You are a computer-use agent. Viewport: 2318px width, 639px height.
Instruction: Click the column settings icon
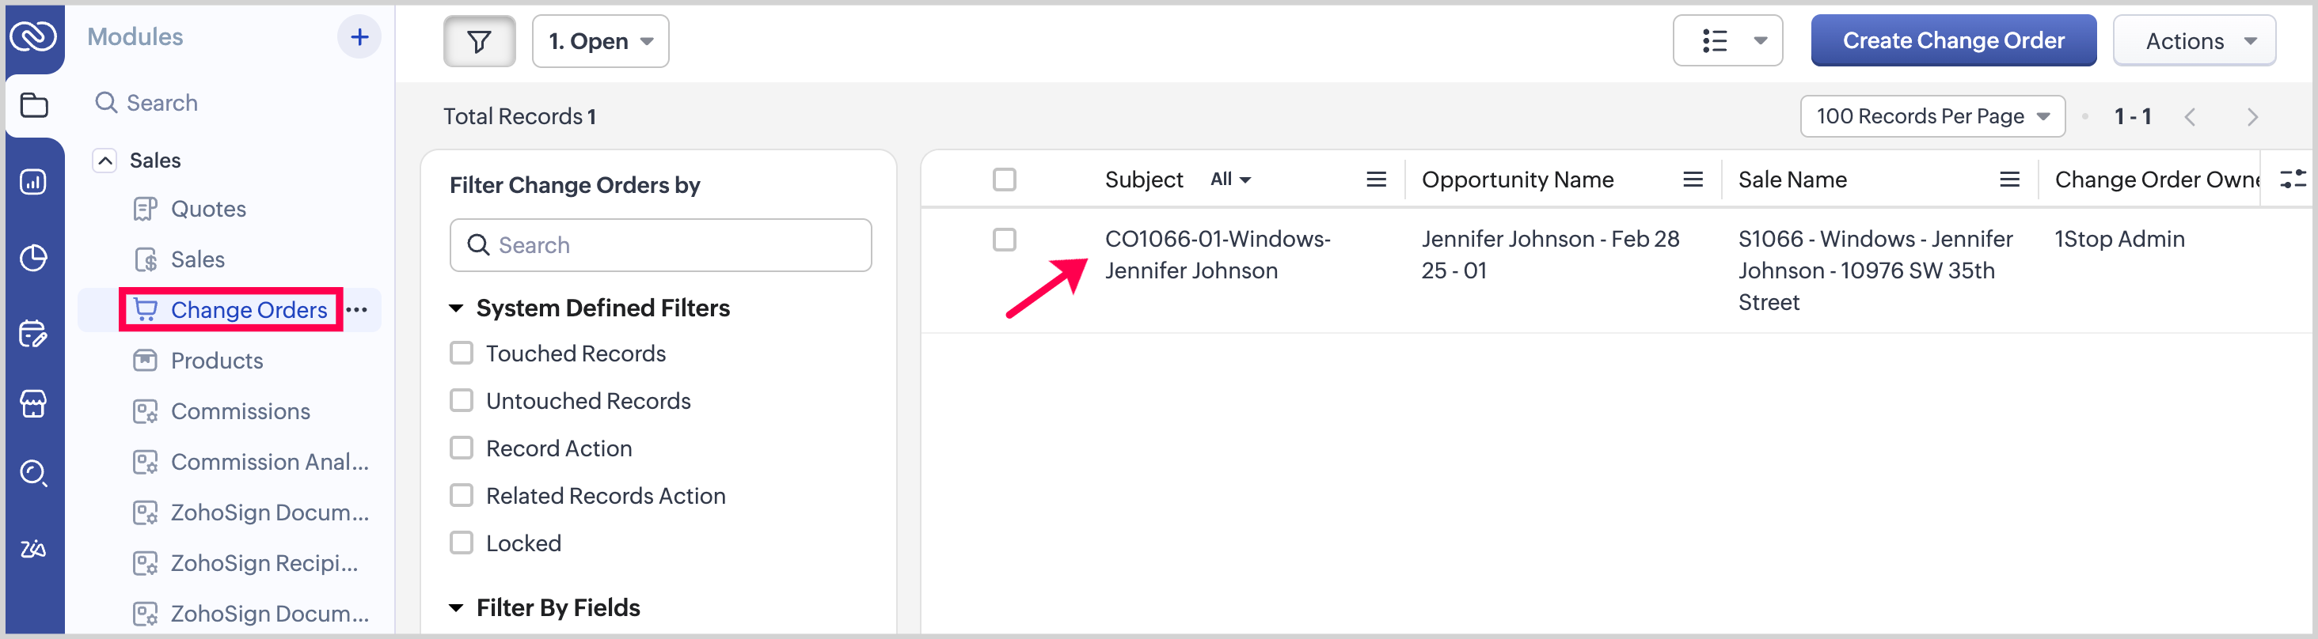(x=2292, y=179)
